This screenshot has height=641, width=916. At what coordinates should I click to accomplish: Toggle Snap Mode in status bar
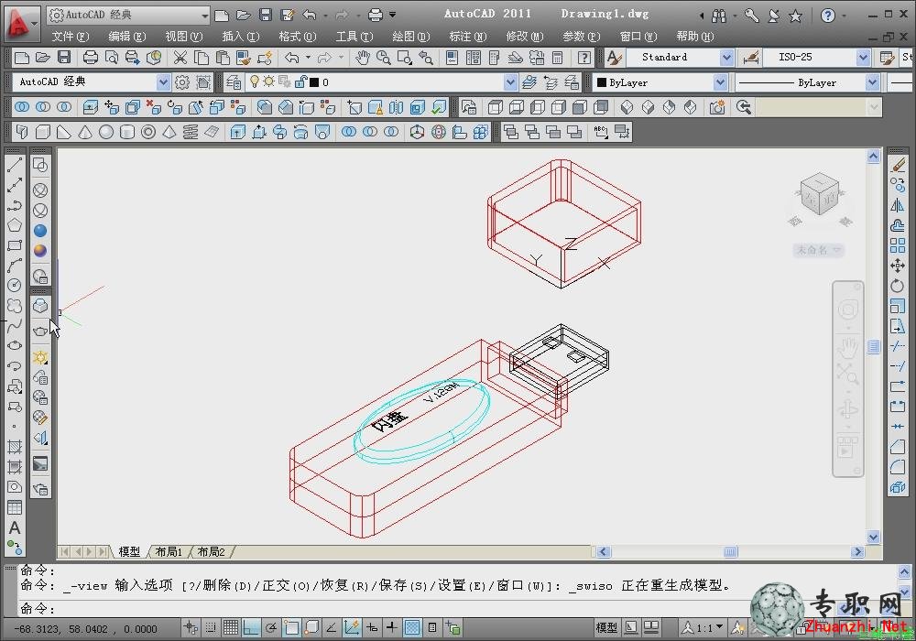pyautogui.click(x=211, y=628)
